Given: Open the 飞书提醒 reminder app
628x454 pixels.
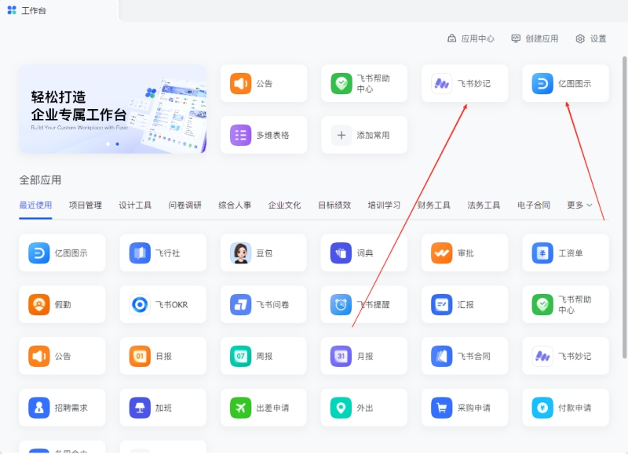Looking at the screenshot, I should click(363, 304).
